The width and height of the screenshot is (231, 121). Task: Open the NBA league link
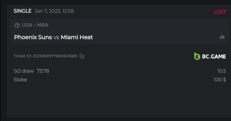[43, 25]
